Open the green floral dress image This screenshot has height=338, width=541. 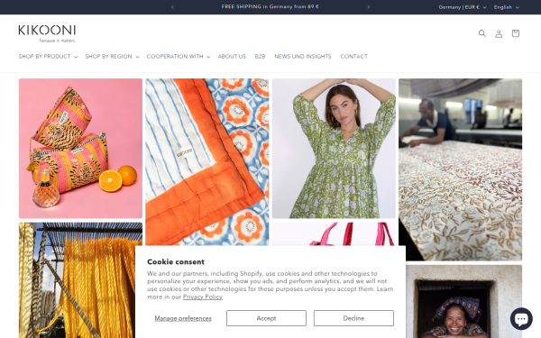tap(334, 149)
